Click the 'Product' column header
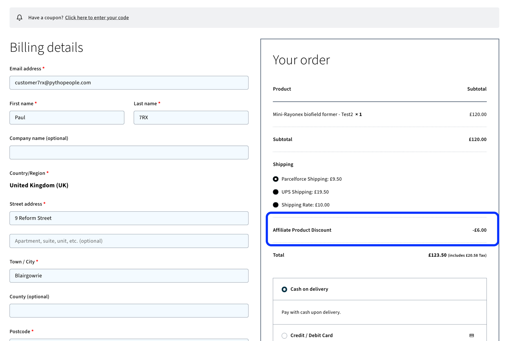 click(x=282, y=89)
